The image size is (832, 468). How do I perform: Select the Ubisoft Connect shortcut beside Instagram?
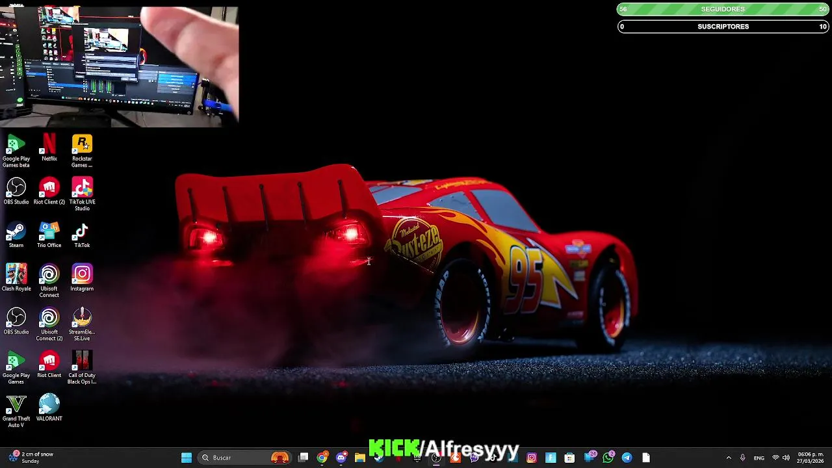(x=49, y=281)
